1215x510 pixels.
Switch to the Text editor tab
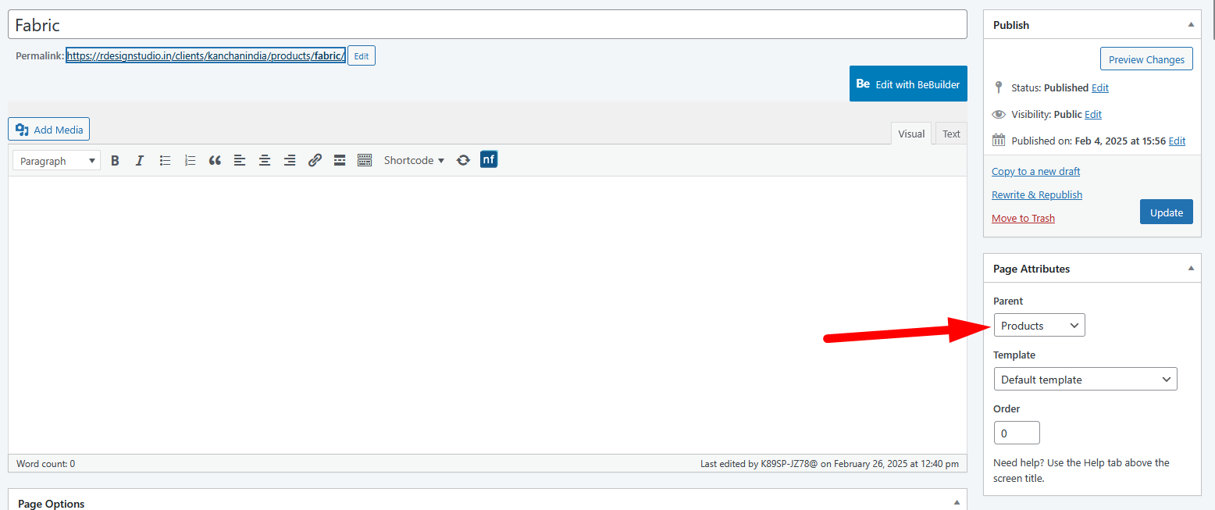(x=951, y=134)
